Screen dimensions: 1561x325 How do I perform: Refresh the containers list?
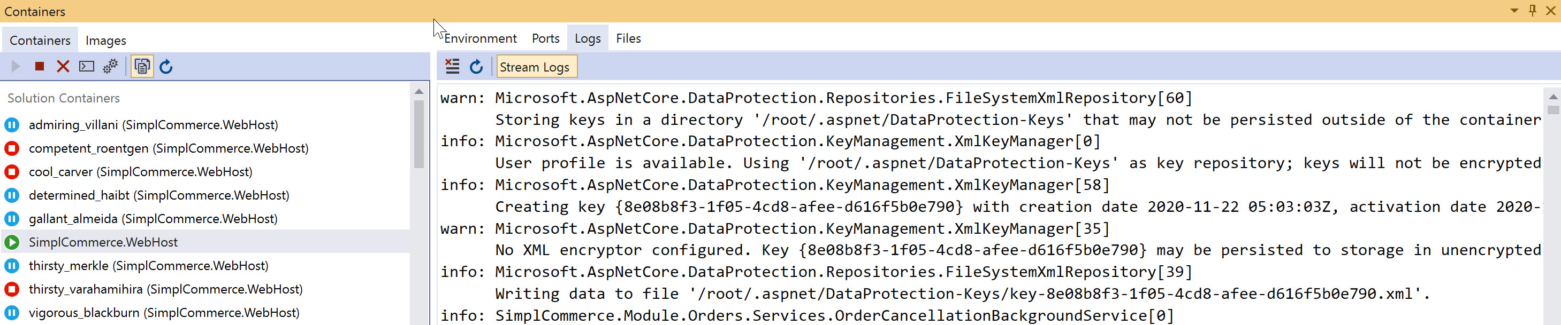pos(166,67)
